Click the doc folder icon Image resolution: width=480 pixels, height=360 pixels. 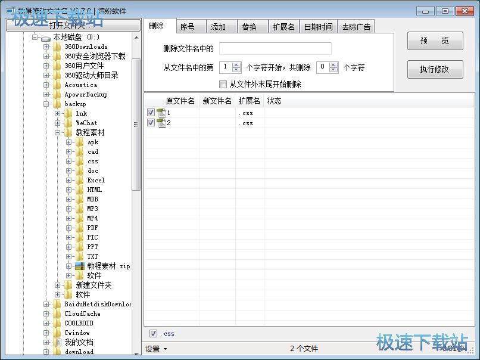pos(80,170)
